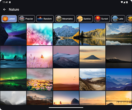Open the green aurora night wallpaper
Screen dimensions: 132x110
tap(13, 79)
